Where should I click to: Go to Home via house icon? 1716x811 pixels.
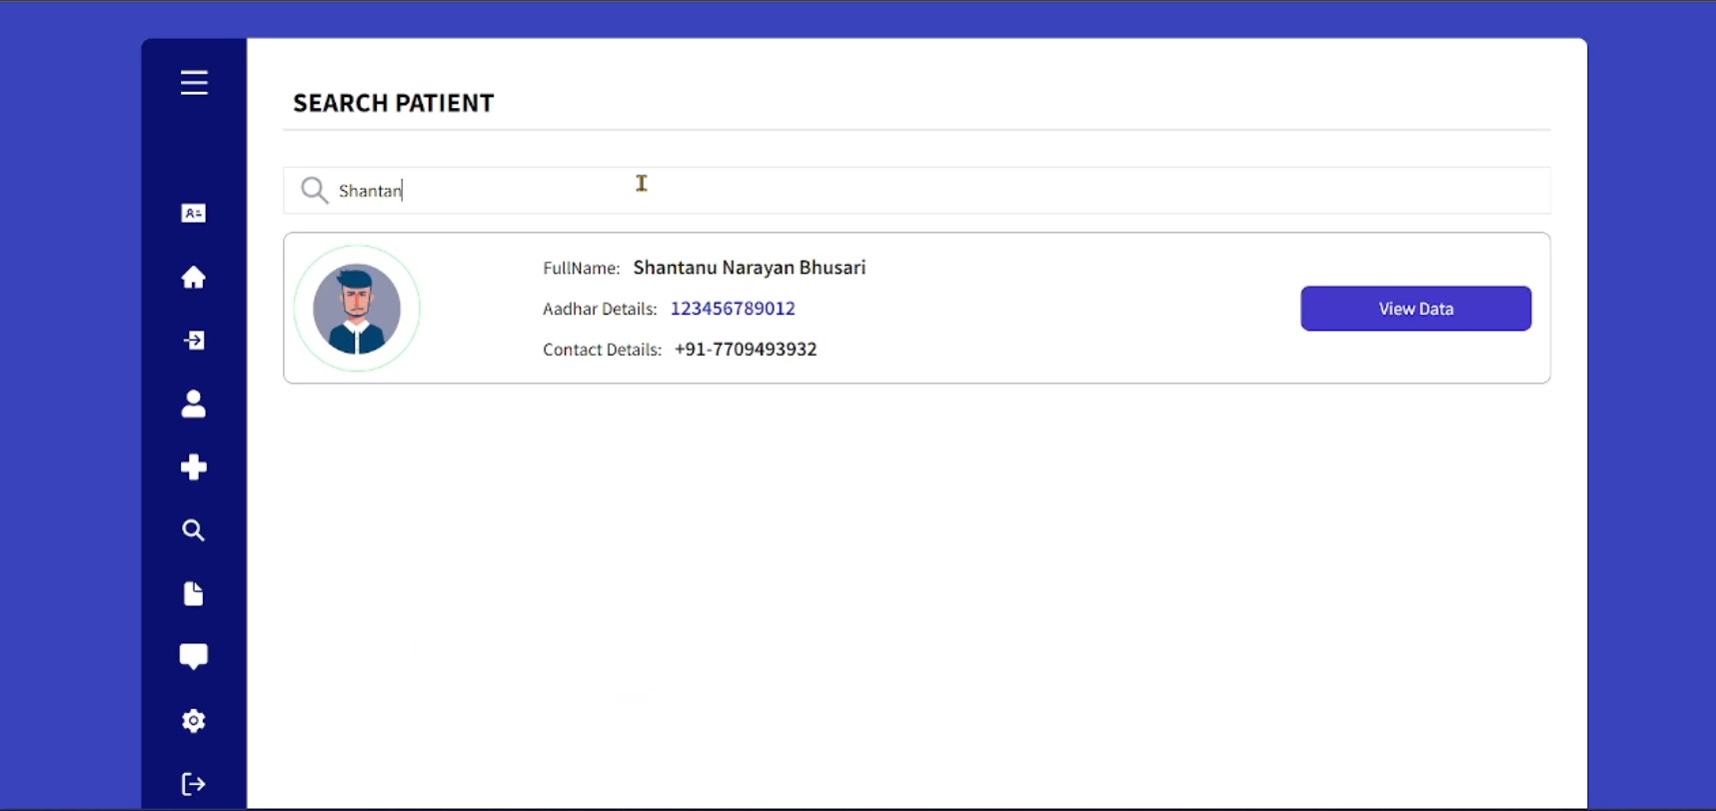coord(194,277)
